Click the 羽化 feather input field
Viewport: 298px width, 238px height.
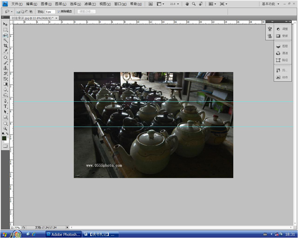point(50,12)
